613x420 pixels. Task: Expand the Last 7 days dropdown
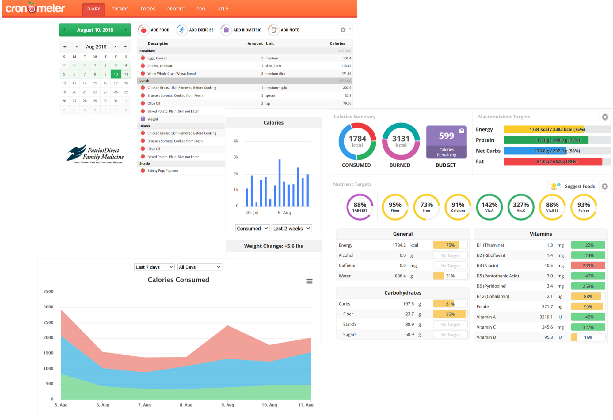click(x=154, y=267)
